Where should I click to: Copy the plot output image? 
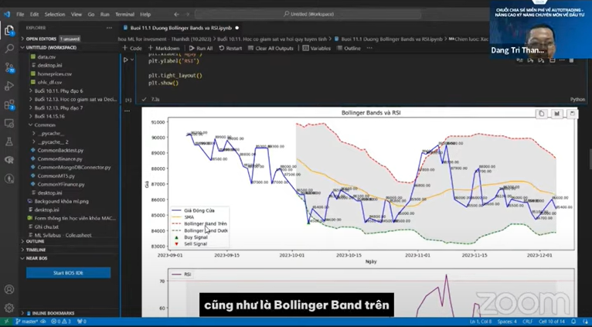[x=542, y=114]
